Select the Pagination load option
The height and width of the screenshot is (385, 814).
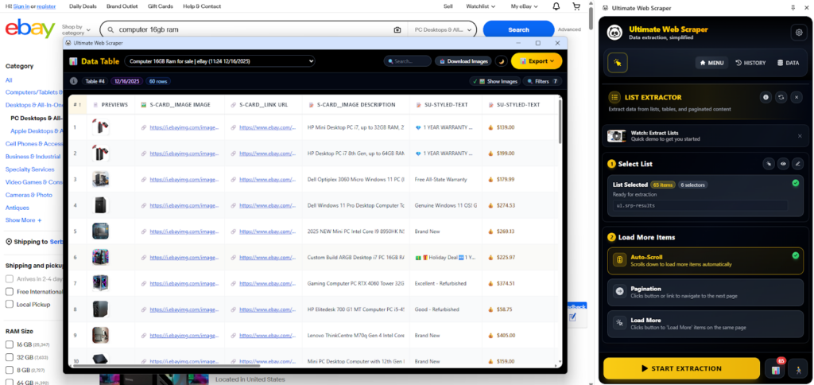click(x=706, y=292)
